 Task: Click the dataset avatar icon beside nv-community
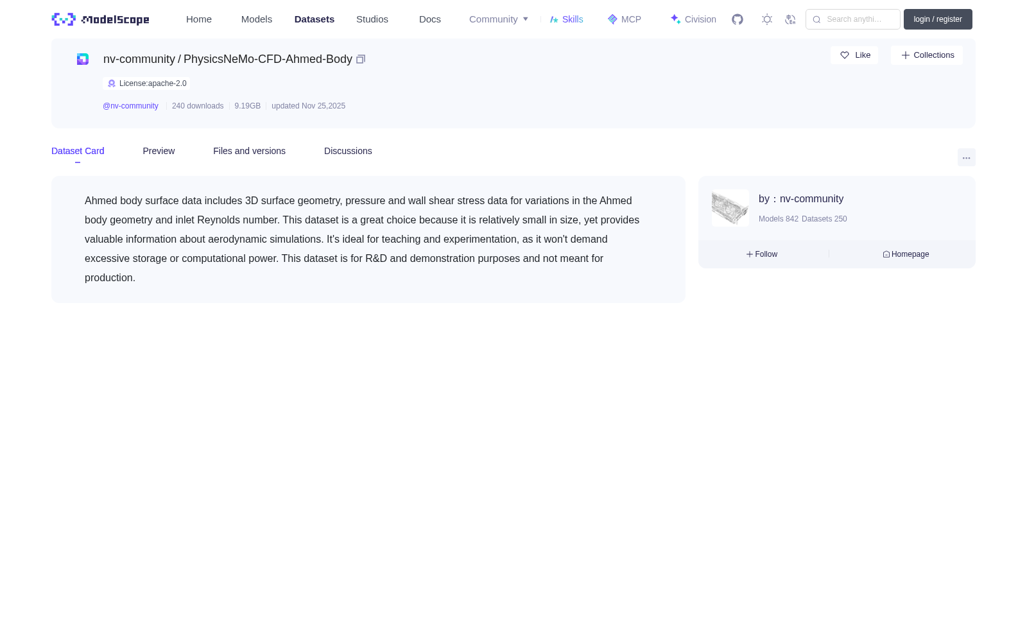[83, 59]
